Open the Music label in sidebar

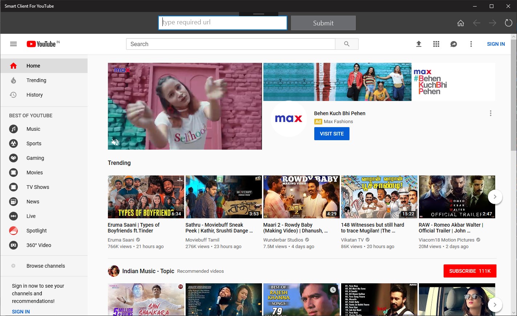(x=33, y=129)
